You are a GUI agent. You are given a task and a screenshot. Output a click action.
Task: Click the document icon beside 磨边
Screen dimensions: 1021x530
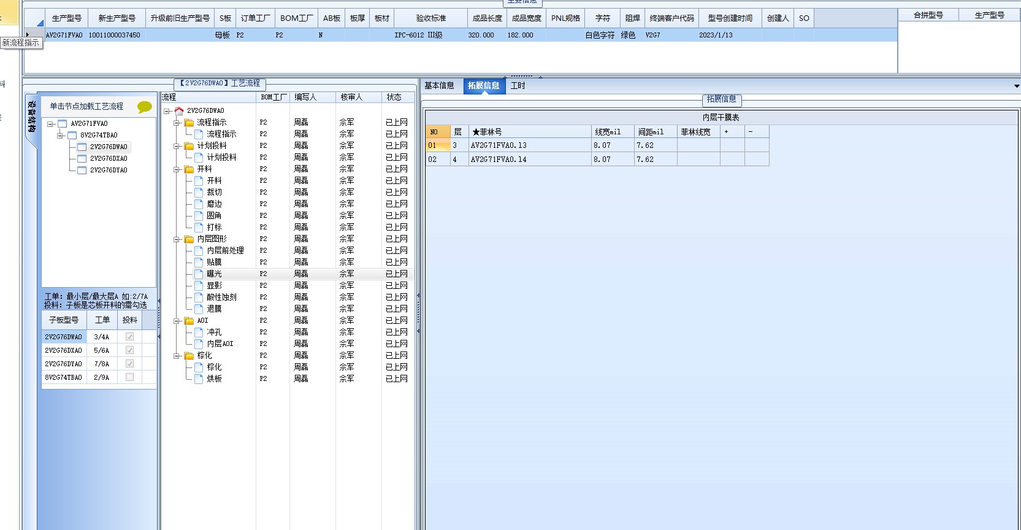(x=199, y=204)
